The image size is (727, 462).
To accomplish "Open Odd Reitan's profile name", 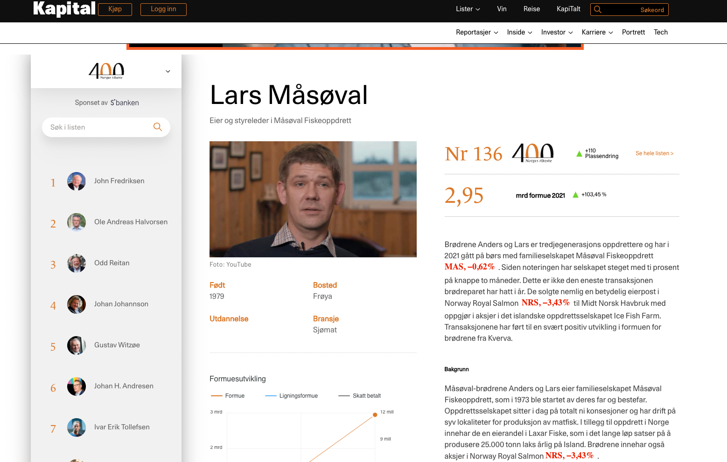I will (112, 263).
